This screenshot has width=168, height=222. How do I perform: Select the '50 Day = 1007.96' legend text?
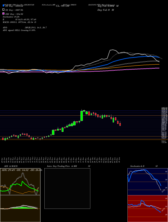tap(14, 10)
